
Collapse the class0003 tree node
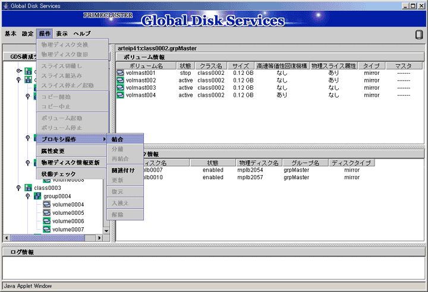[18, 188]
